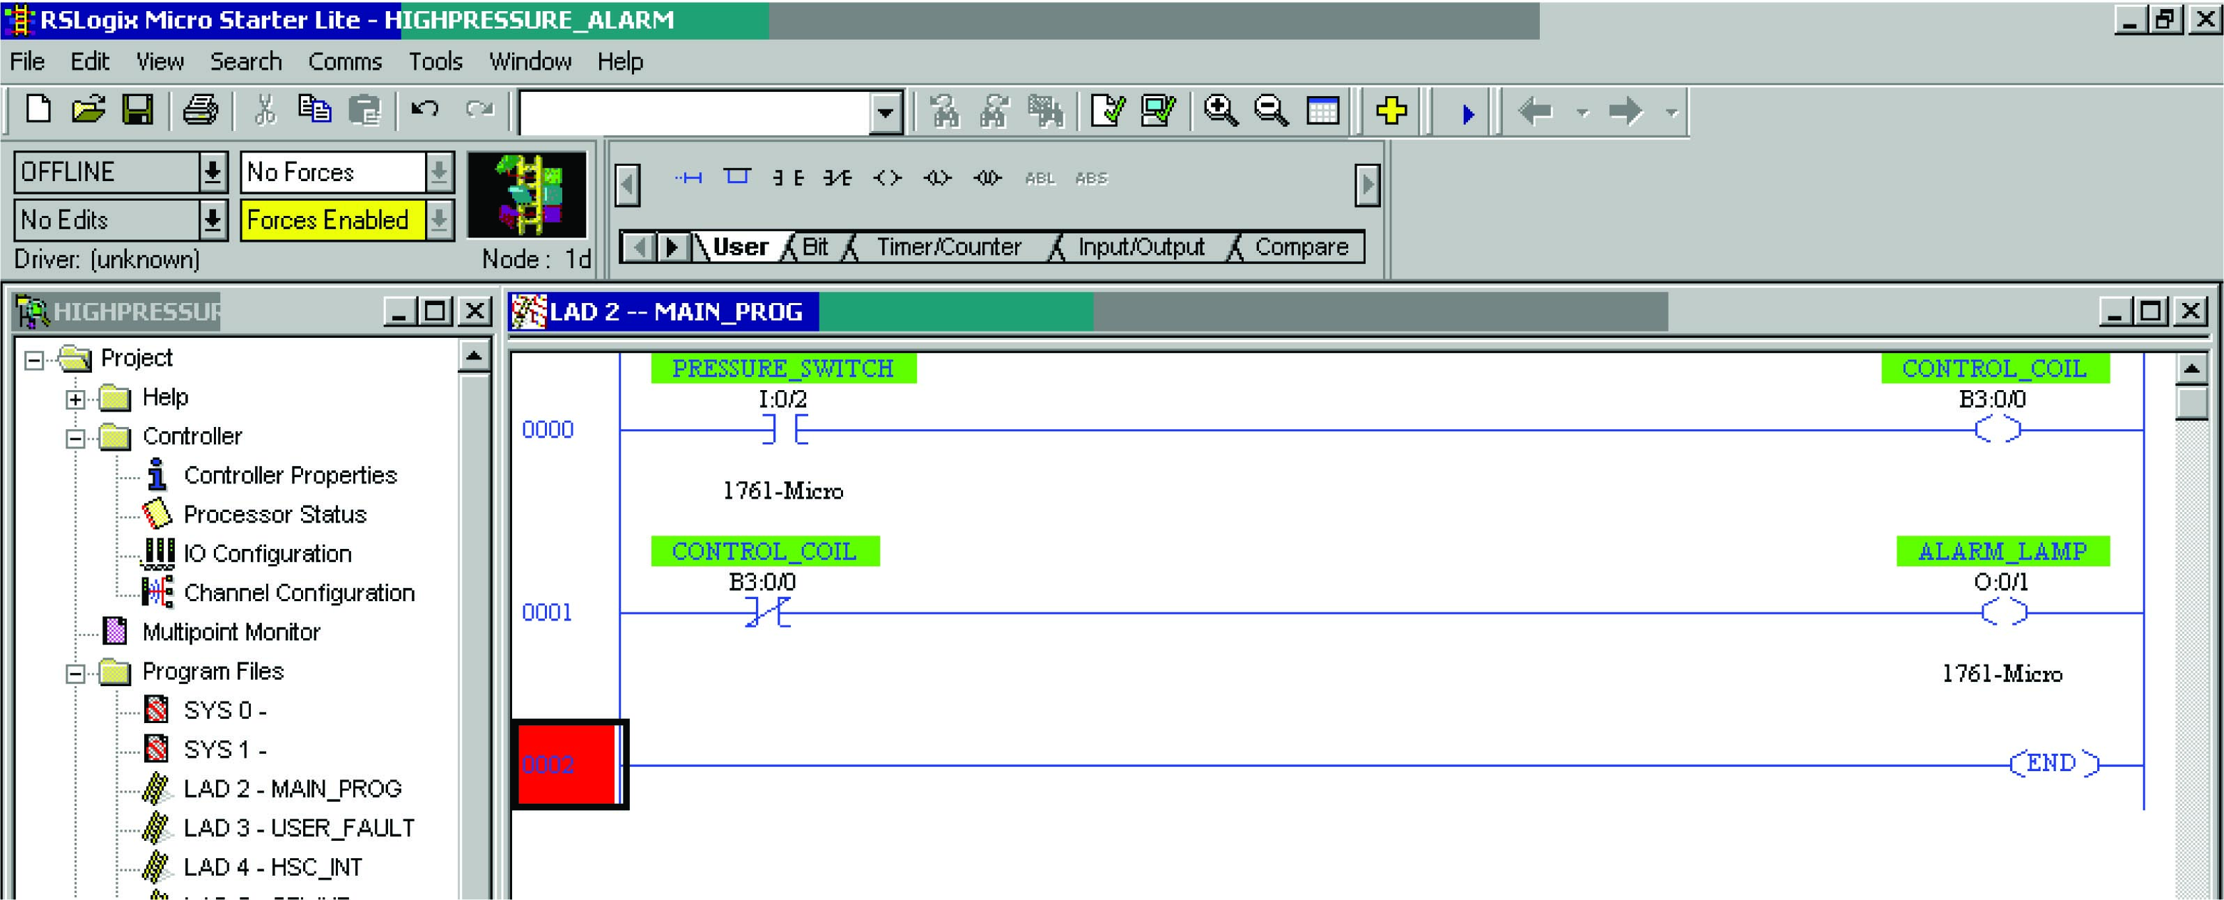Open the No Edits dropdown arrow
The height and width of the screenshot is (900, 2224).
pyautogui.click(x=213, y=220)
